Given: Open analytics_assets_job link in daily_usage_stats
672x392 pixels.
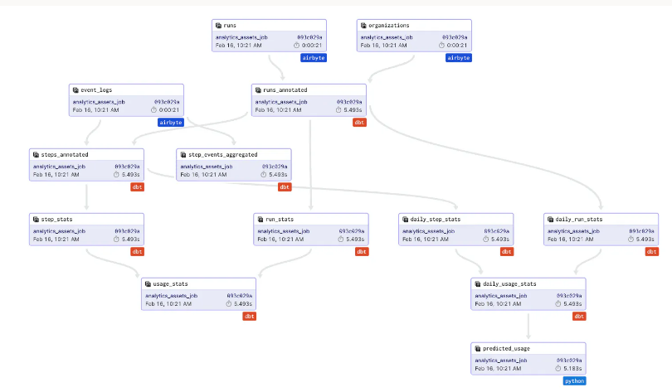Looking at the screenshot, I should [x=501, y=296].
